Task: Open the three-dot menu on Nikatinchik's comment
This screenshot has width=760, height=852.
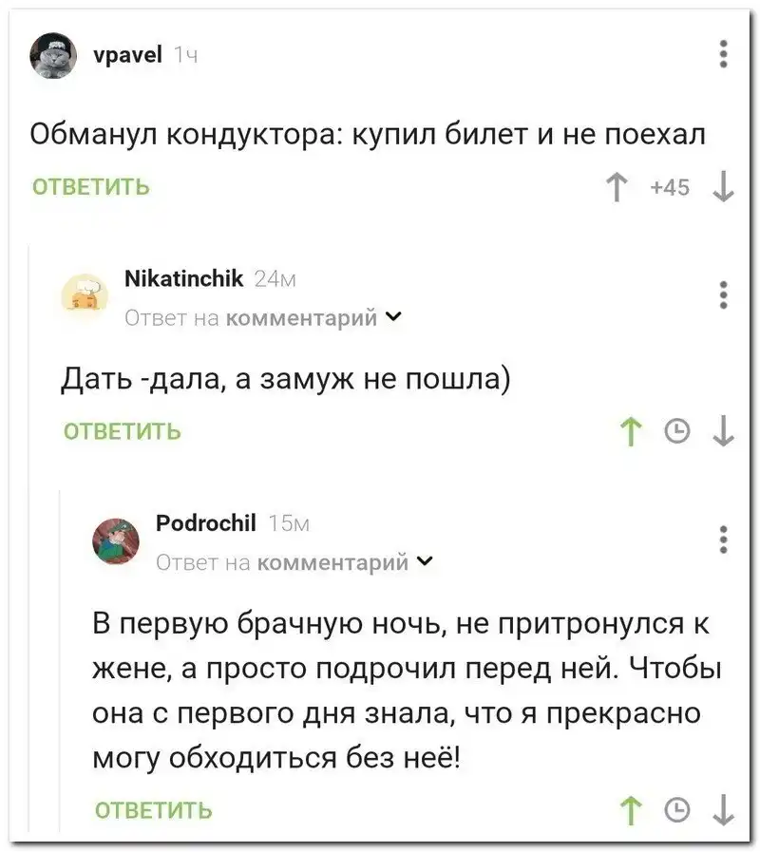Action: tap(724, 295)
